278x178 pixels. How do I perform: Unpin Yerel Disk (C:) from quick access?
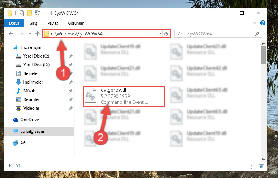tap(71, 56)
